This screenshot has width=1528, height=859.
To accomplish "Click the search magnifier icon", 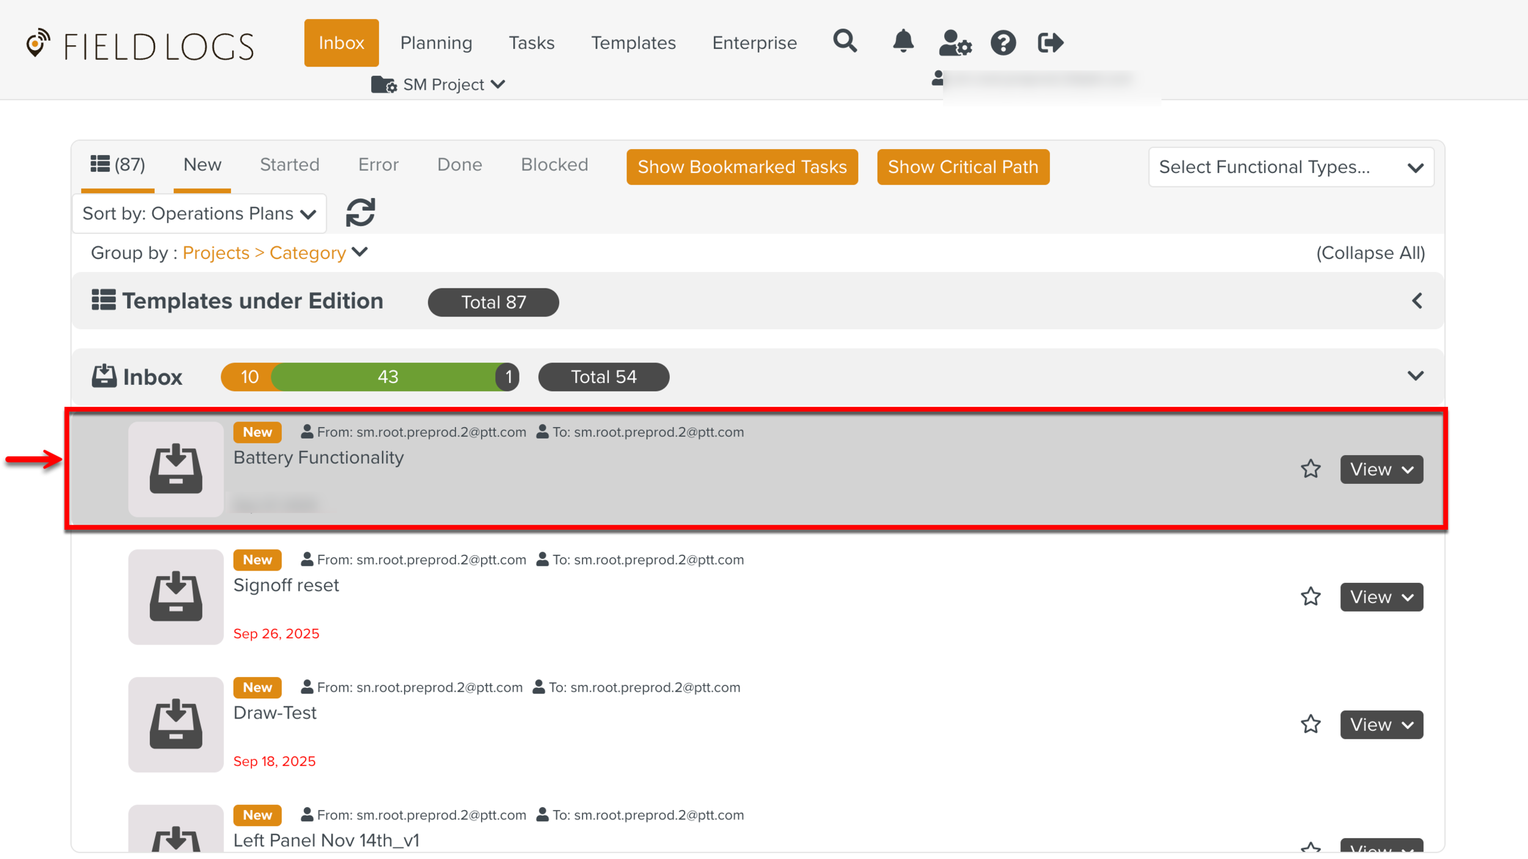I will [845, 42].
